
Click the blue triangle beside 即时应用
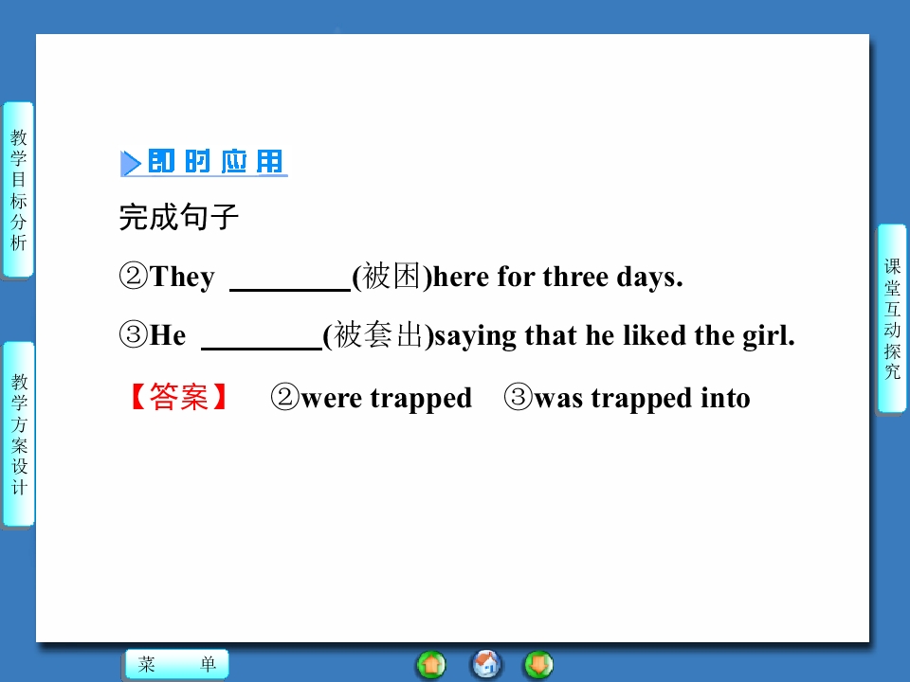click(x=131, y=163)
